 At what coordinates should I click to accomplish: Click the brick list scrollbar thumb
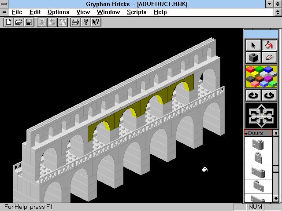tap(276, 169)
